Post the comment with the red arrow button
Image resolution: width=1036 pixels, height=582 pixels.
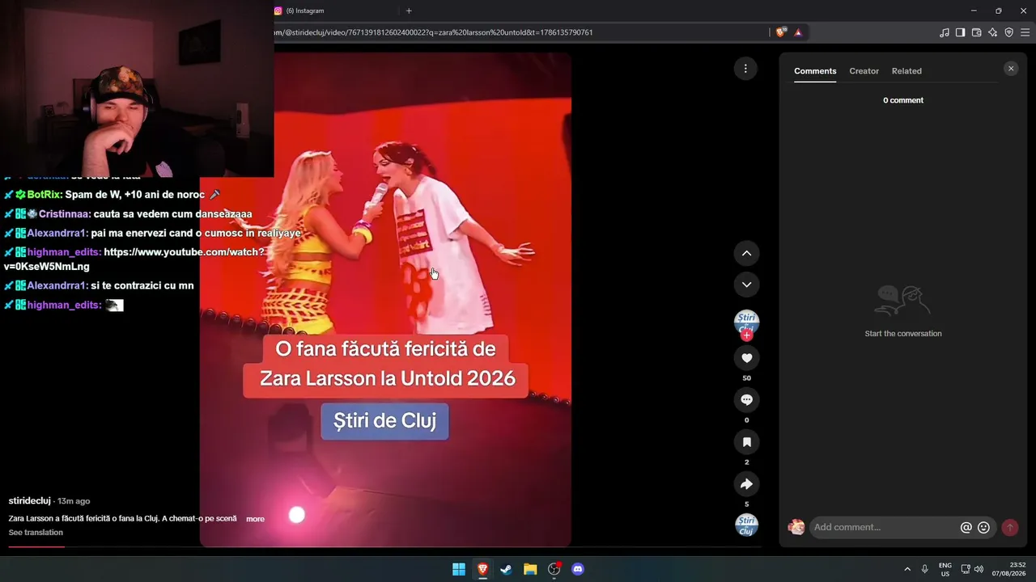(x=1009, y=527)
